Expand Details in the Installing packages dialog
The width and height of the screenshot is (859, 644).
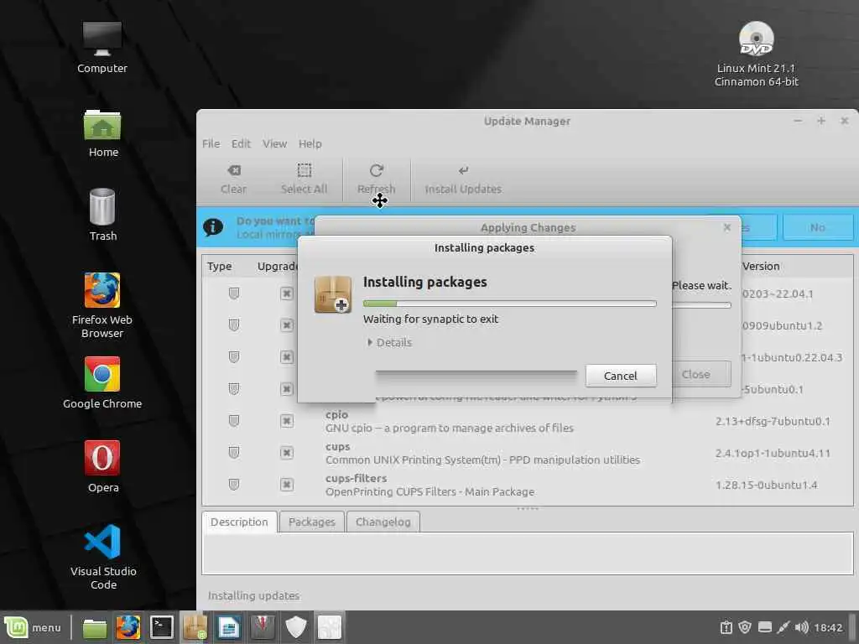pos(389,342)
